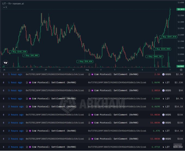Click the USD value $2.33K
Image resolution: width=185 pixels, height=151 pixels.
(x=179, y=82)
